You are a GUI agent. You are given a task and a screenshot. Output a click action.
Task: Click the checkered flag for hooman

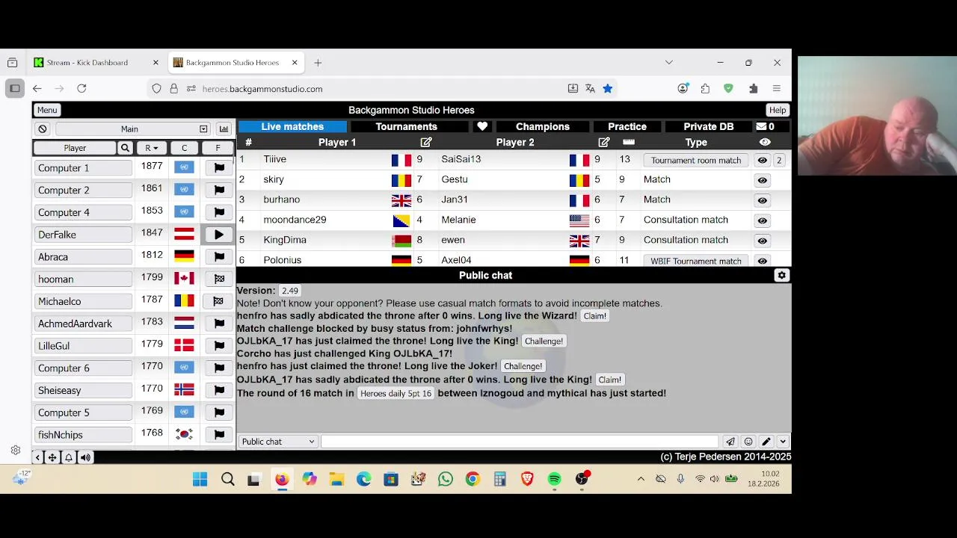[x=219, y=279]
